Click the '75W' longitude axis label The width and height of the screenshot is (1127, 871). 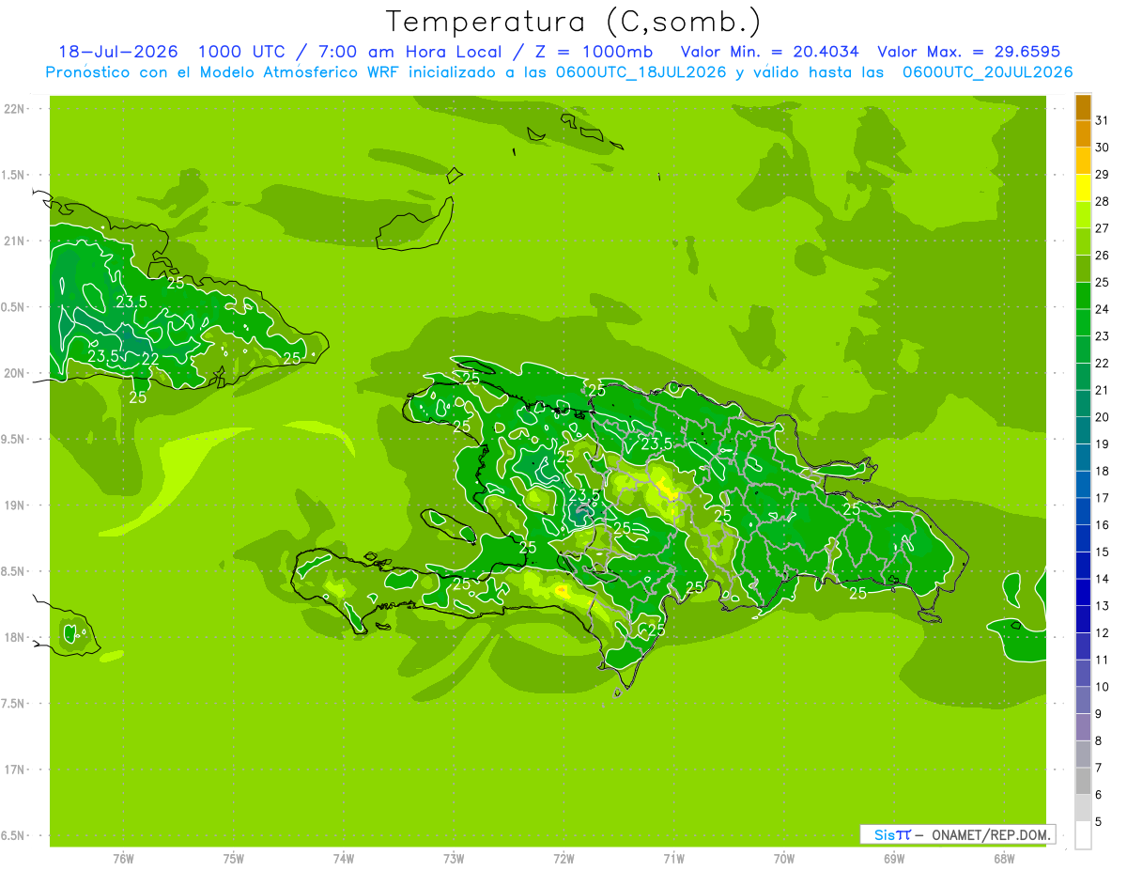click(x=234, y=859)
